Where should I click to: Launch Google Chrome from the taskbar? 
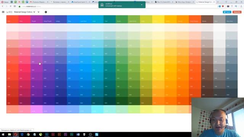pos(28,134)
